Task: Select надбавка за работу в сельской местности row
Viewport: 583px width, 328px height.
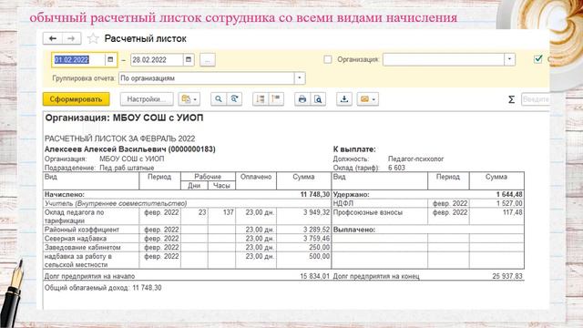Action: click(x=78, y=261)
